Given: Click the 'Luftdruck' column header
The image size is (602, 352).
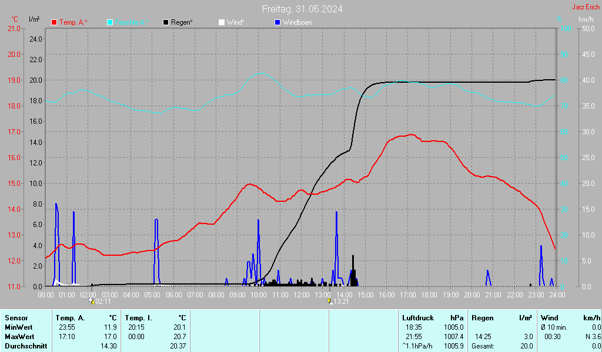Looking at the screenshot, I should click(418, 318).
